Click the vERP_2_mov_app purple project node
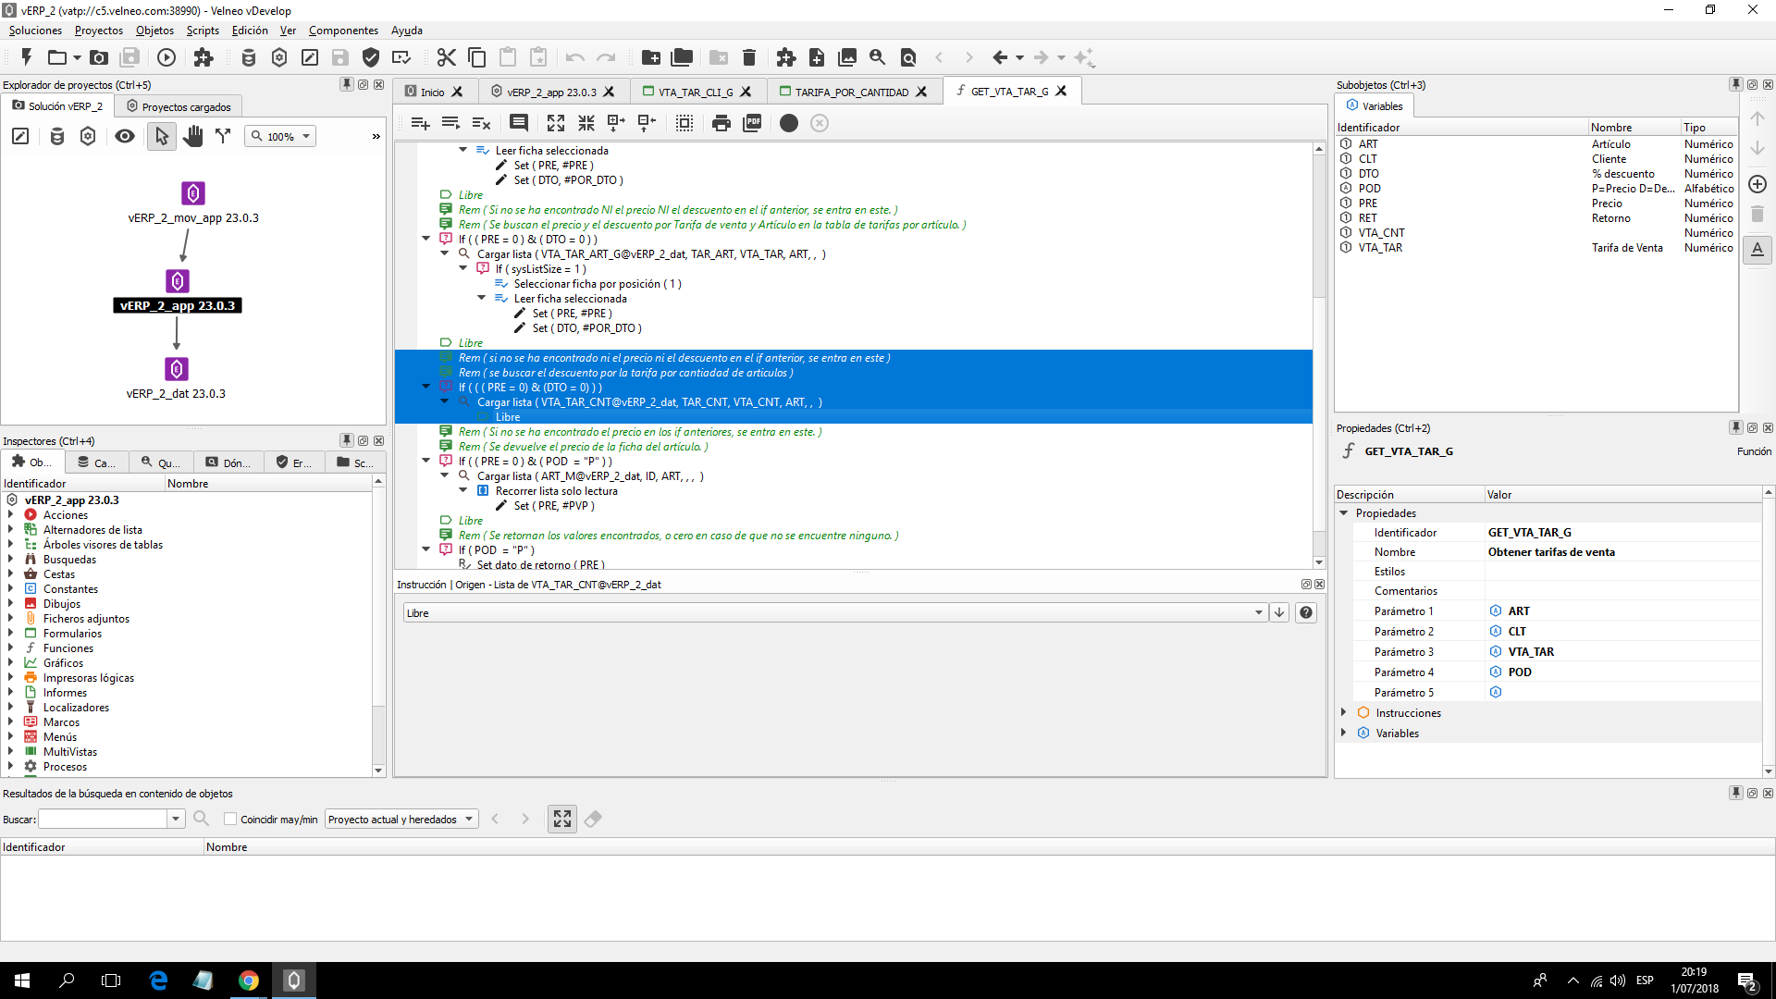 coord(192,193)
